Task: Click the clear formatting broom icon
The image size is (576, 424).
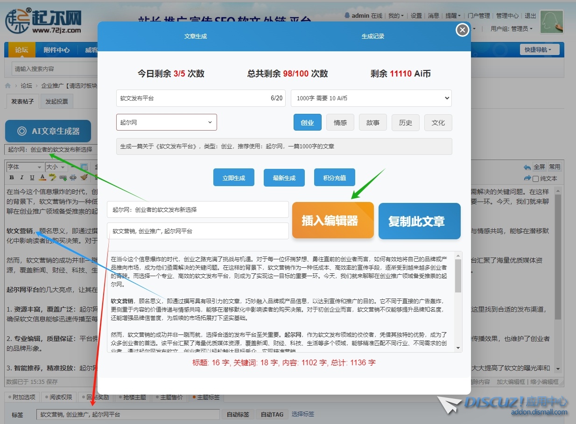Action: [x=84, y=178]
